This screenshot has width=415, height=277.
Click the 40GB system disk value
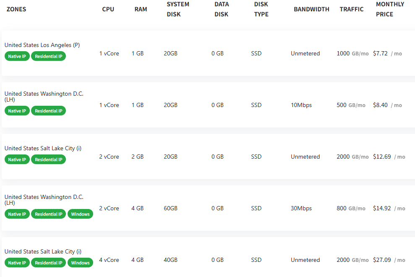coord(170,260)
